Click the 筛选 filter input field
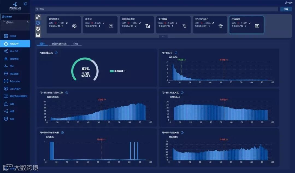 (x=156, y=9)
